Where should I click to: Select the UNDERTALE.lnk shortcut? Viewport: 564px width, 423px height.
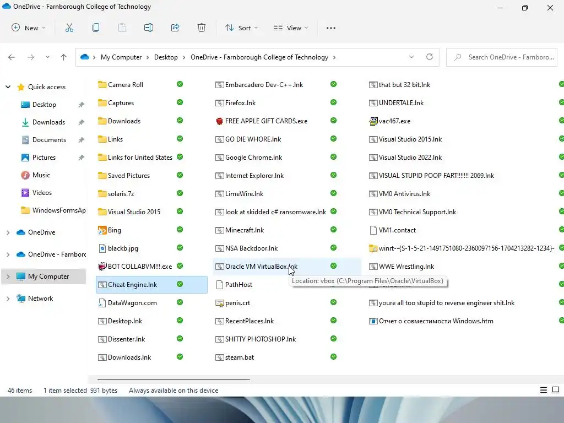[397, 103]
